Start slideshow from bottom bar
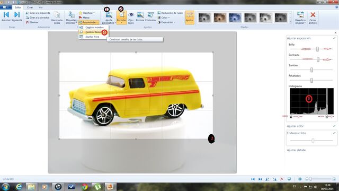 [289, 179]
